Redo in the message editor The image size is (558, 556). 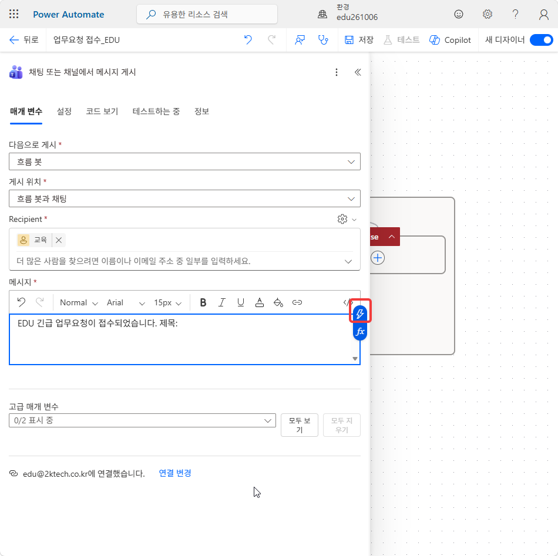tap(40, 302)
